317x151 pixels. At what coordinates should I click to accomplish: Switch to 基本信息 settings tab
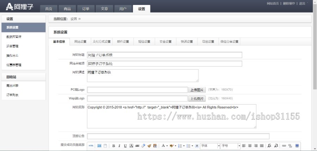click(x=59, y=42)
